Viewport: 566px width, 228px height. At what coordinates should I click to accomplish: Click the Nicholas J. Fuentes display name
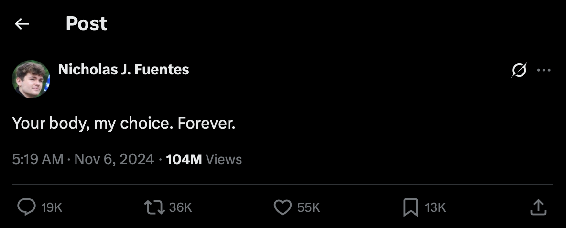(123, 70)
